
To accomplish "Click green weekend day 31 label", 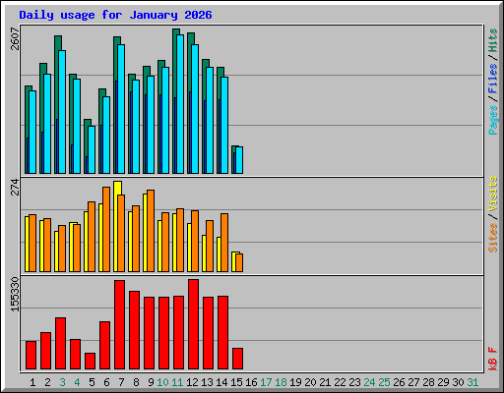I will [x=472, y=382].
